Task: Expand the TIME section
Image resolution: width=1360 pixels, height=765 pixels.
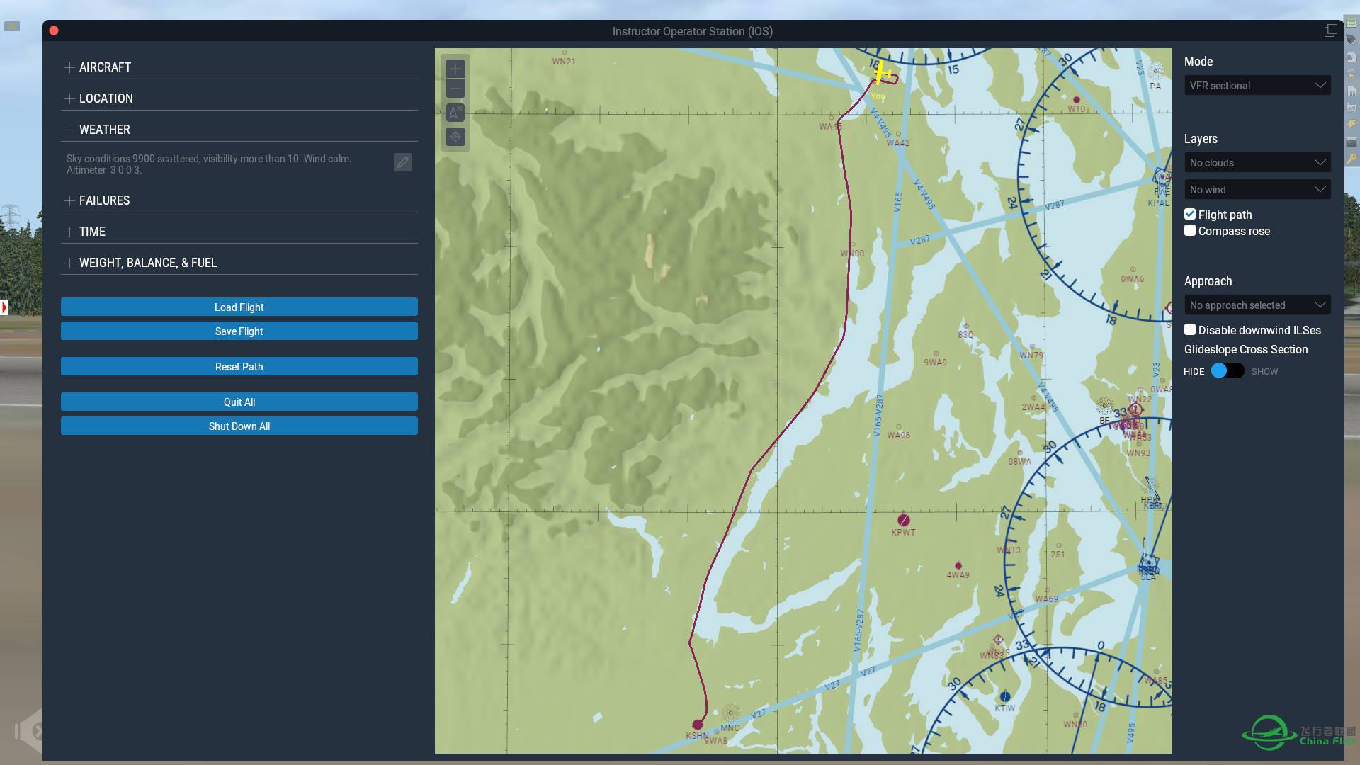Action: pyautogui.click(x=91, y=232)
